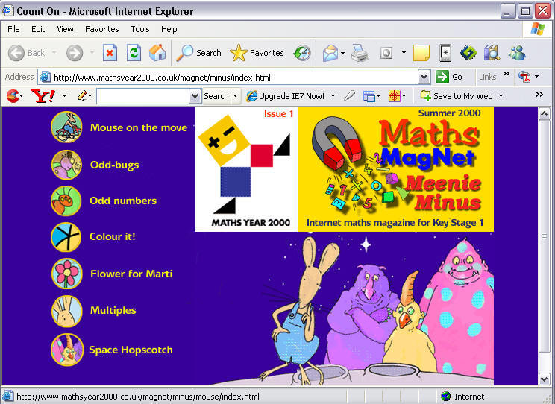The width and height of the screenshot is (555, 404).
Task: Open the Messenger icon in toolbar
Action: point(517,53)
